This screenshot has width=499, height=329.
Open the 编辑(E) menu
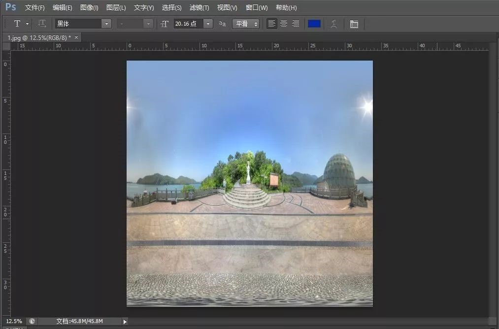tap(63, 8)
